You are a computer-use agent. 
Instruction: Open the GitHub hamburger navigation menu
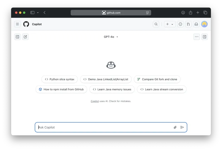point(17,24)
